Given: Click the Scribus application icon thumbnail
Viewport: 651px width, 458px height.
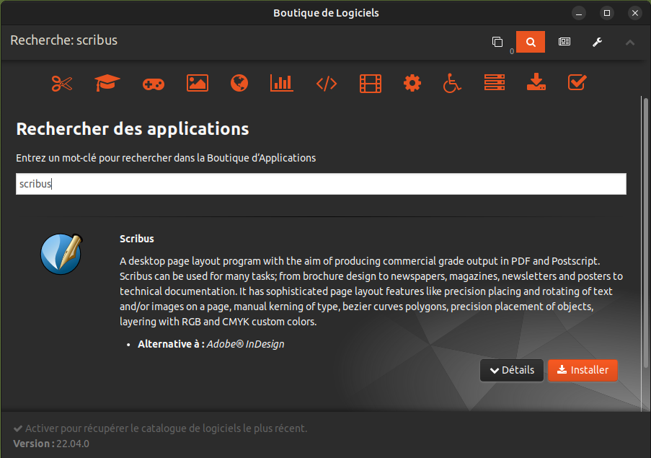Looking at the screenshot, I should click(61, 254).
